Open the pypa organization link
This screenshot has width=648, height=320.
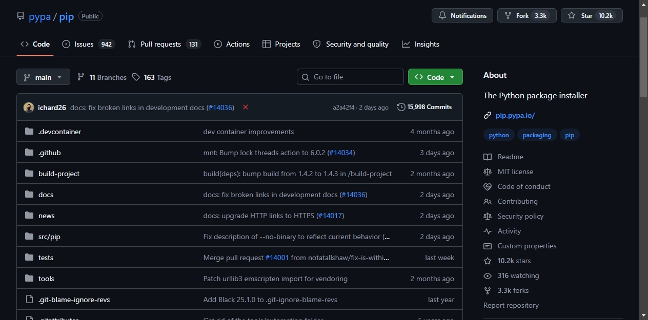(39, 16)
